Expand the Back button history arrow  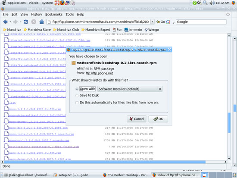[10, 22]
